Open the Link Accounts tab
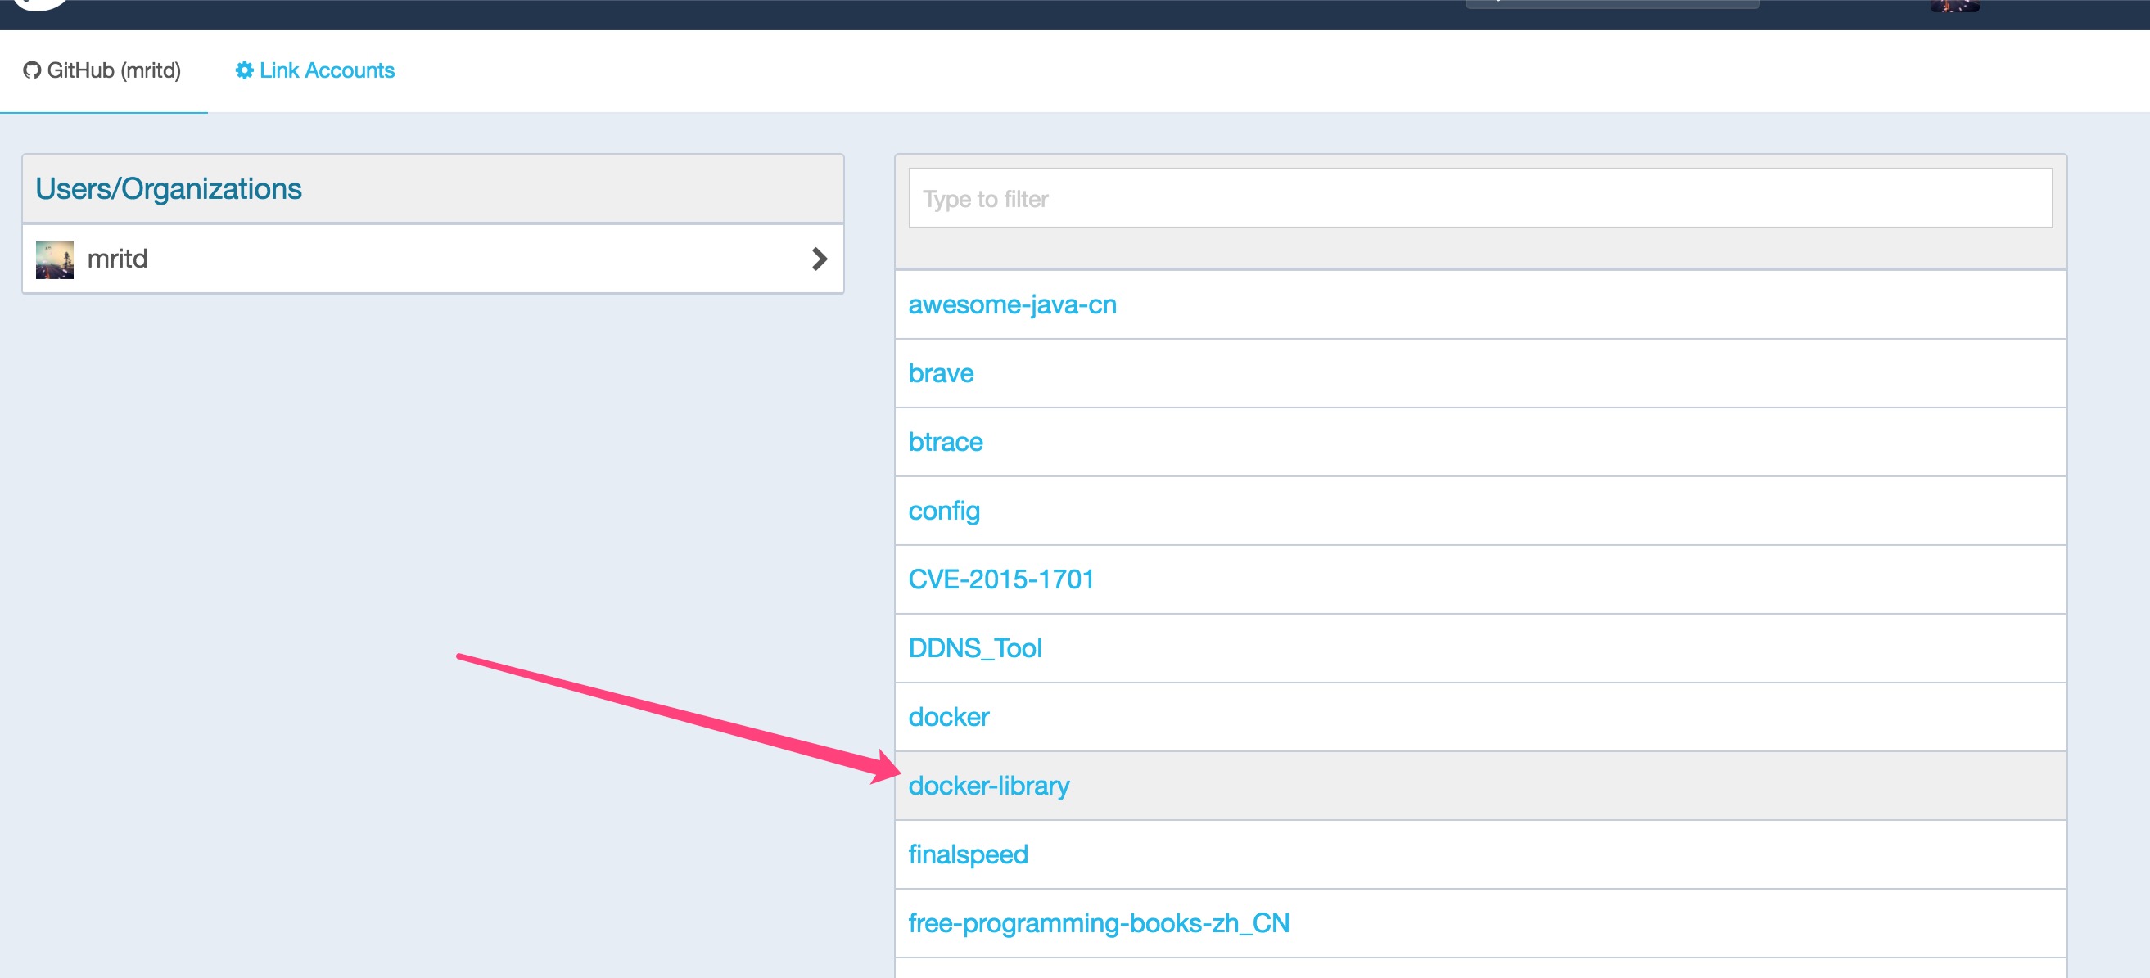This screenshot has width=2150, height=978. [x=314, y=70]
